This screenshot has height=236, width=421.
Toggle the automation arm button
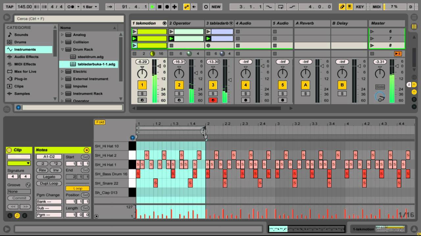pos(187,7)
